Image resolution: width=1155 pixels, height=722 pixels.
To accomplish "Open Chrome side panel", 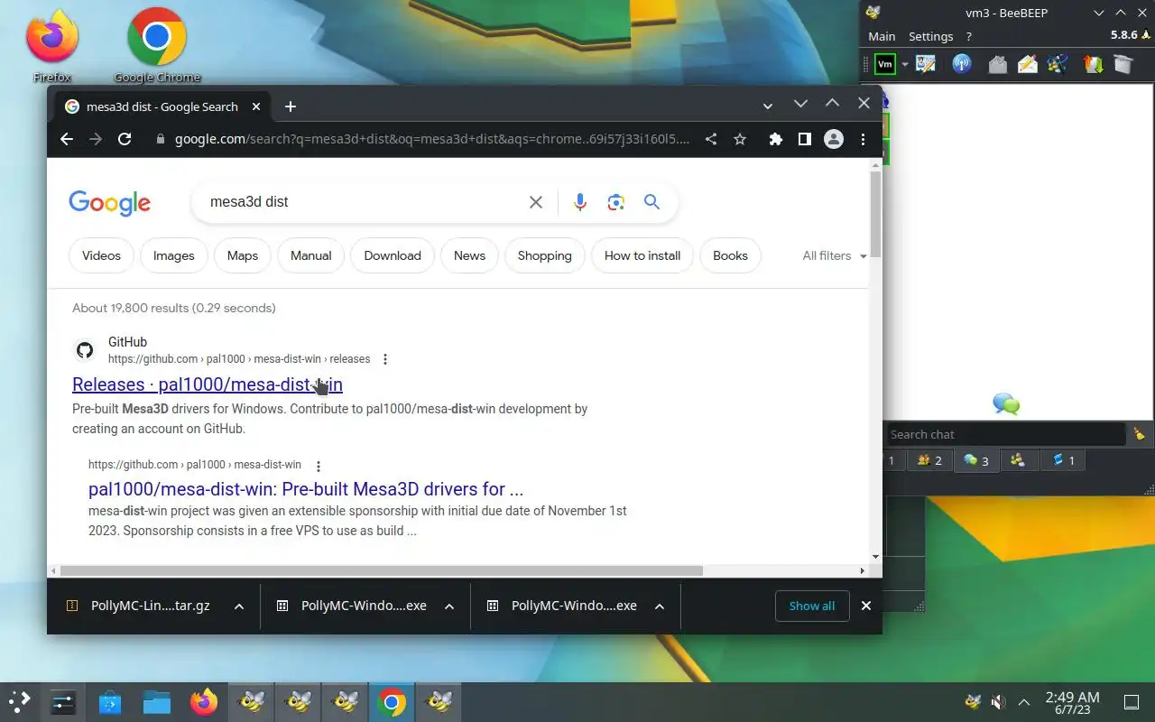I will coord(804,139).
